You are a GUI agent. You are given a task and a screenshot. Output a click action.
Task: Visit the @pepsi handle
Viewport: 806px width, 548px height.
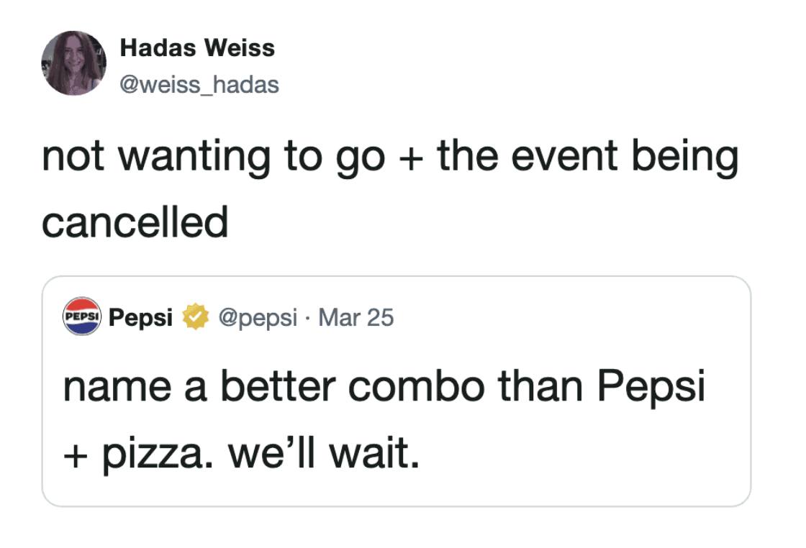[256, 317]
